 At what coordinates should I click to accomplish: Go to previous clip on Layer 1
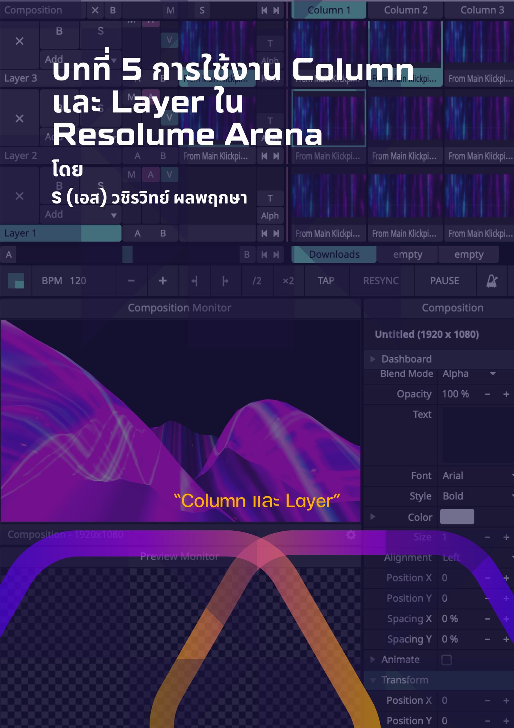[264, 233]
